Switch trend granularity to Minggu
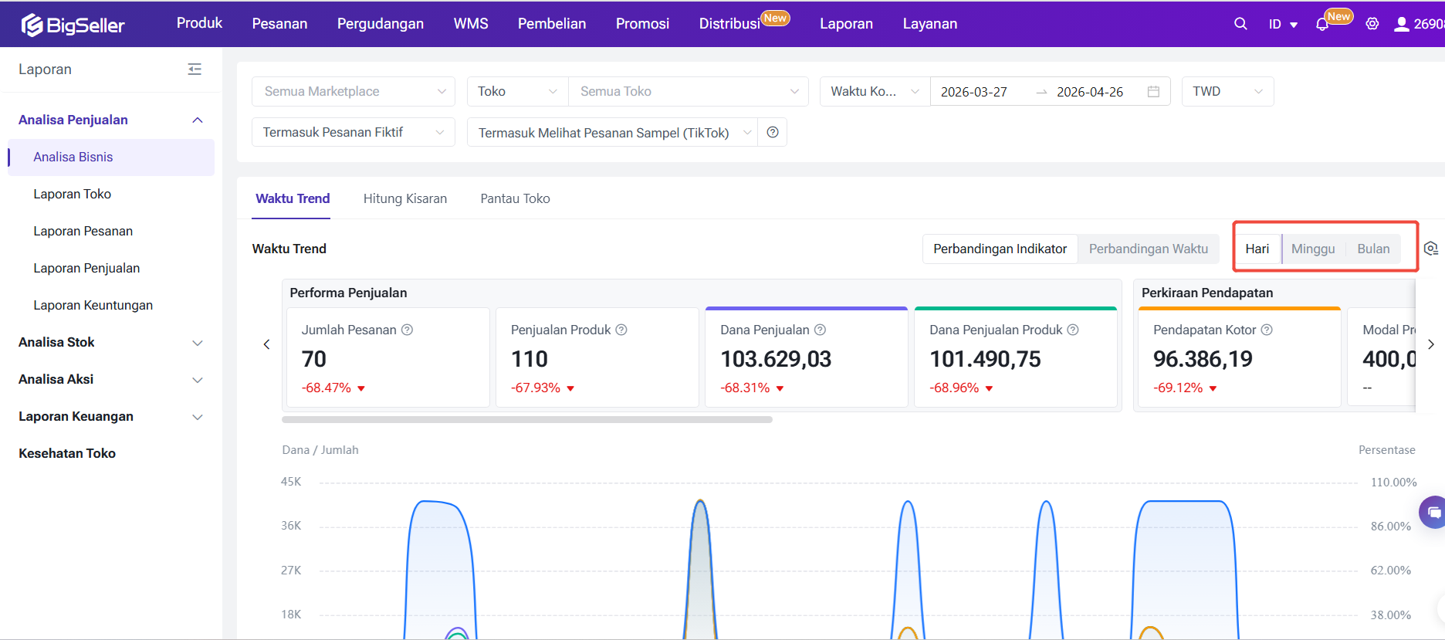Image resolution: width=1445 pixels, height=640 pixels. (1312, 249)
